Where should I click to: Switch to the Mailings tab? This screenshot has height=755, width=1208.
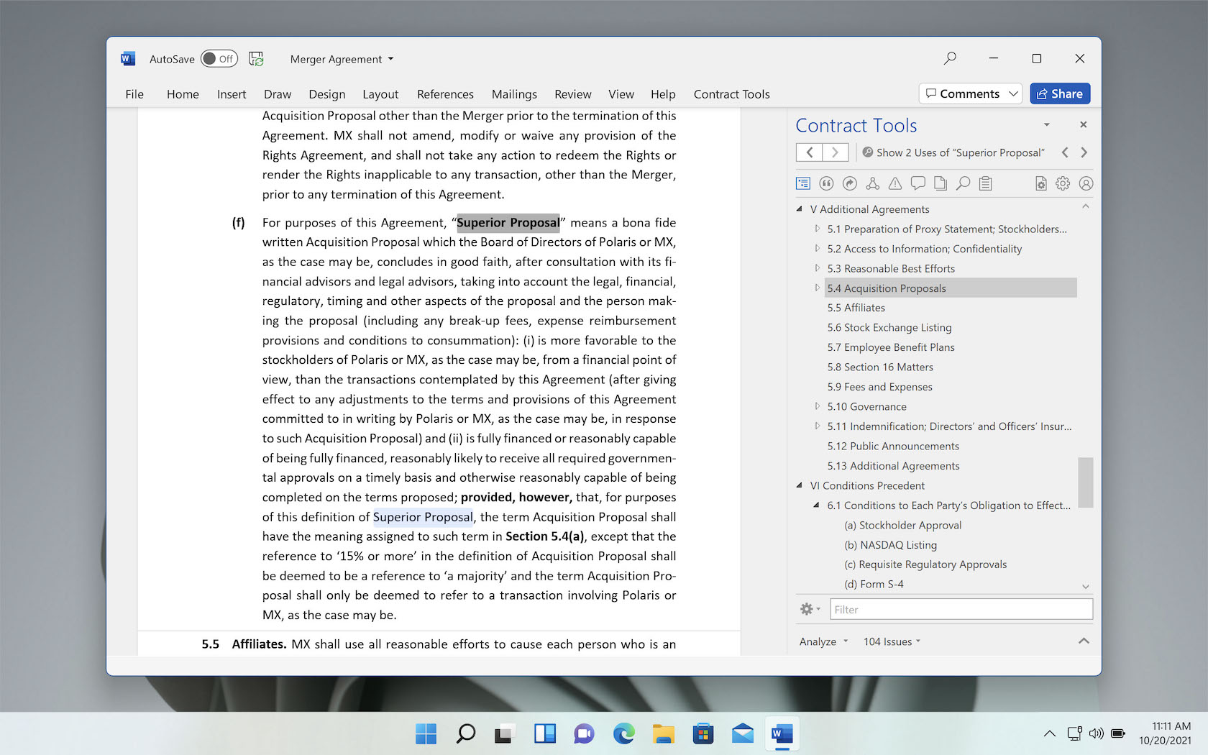point(514,94)
